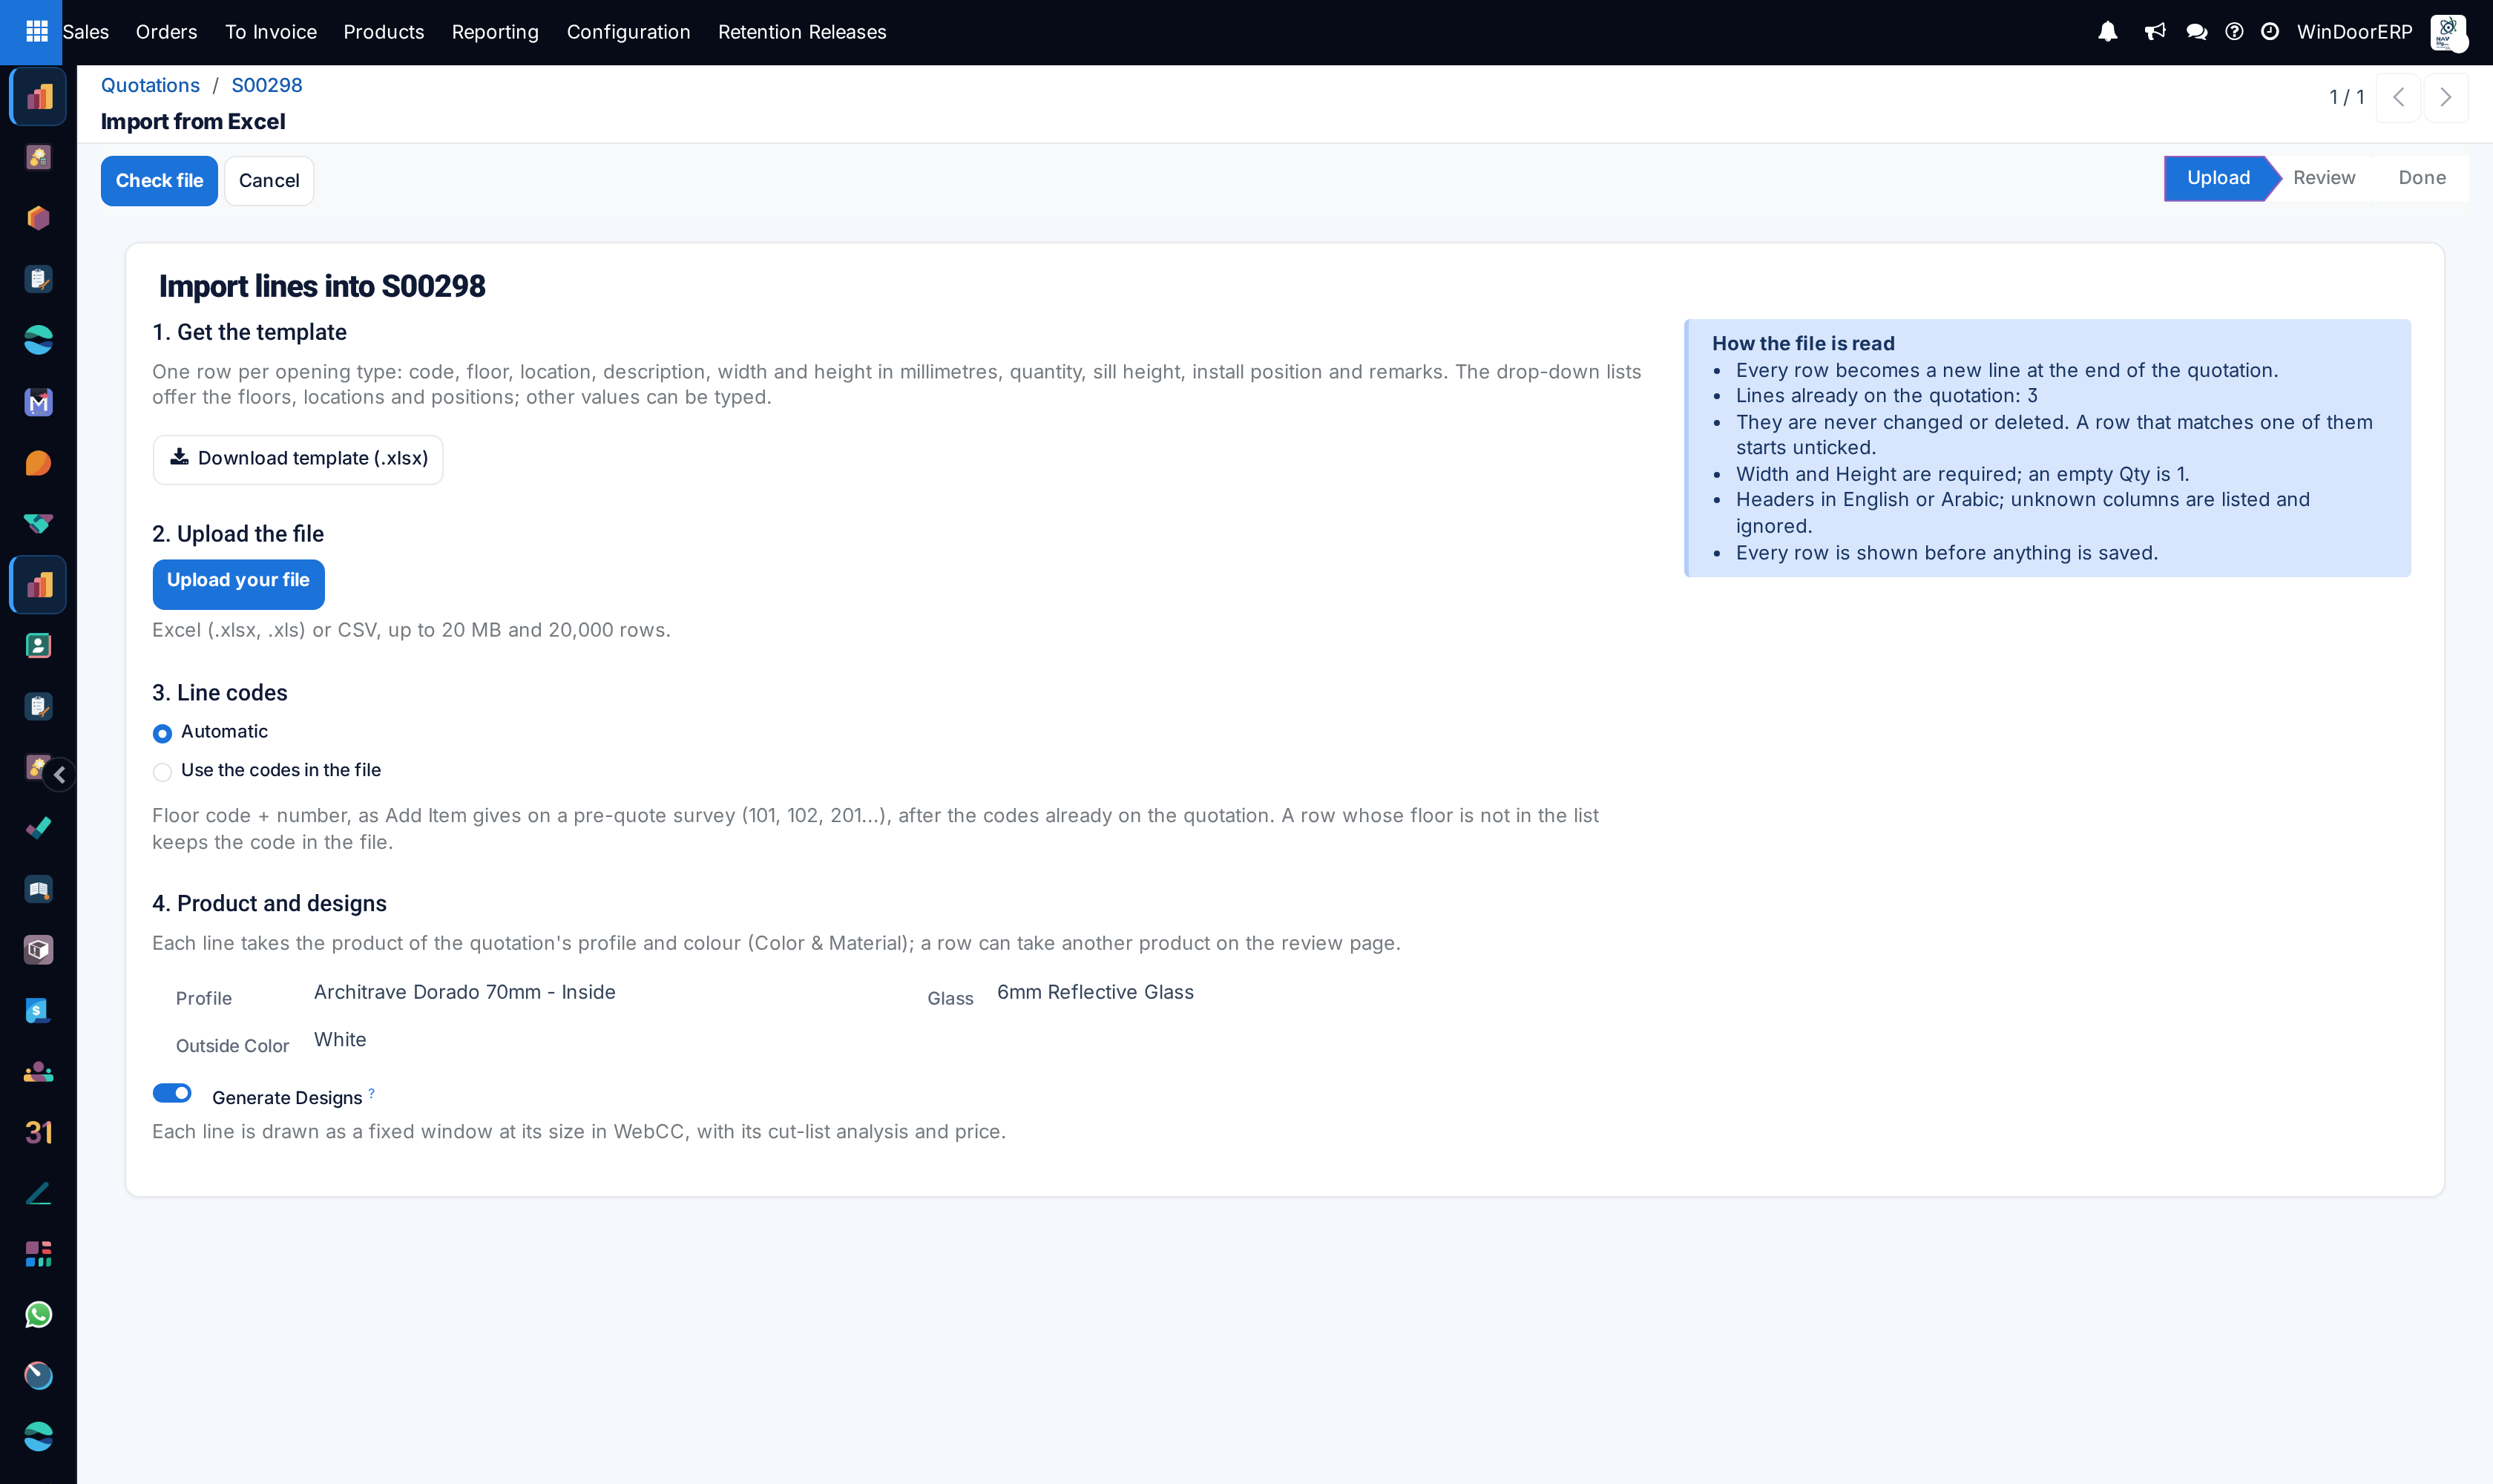Open the Reporting menu
Viewport: 2493px width, 1484px height.
pos(495,32)
